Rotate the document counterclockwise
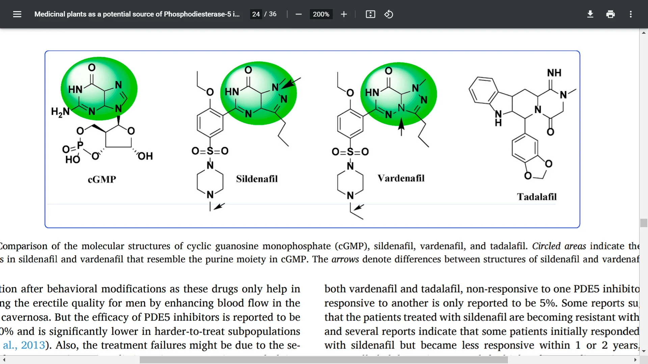Viewport: 648px width, 364px height. point(388,14)
